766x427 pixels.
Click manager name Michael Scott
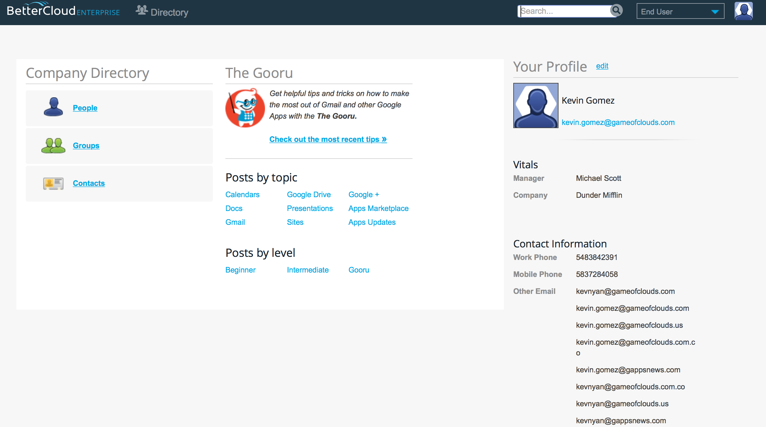[x=598, y=178]
